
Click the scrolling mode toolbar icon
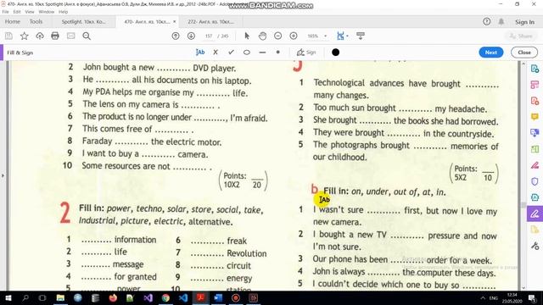[x=361, y=36]
